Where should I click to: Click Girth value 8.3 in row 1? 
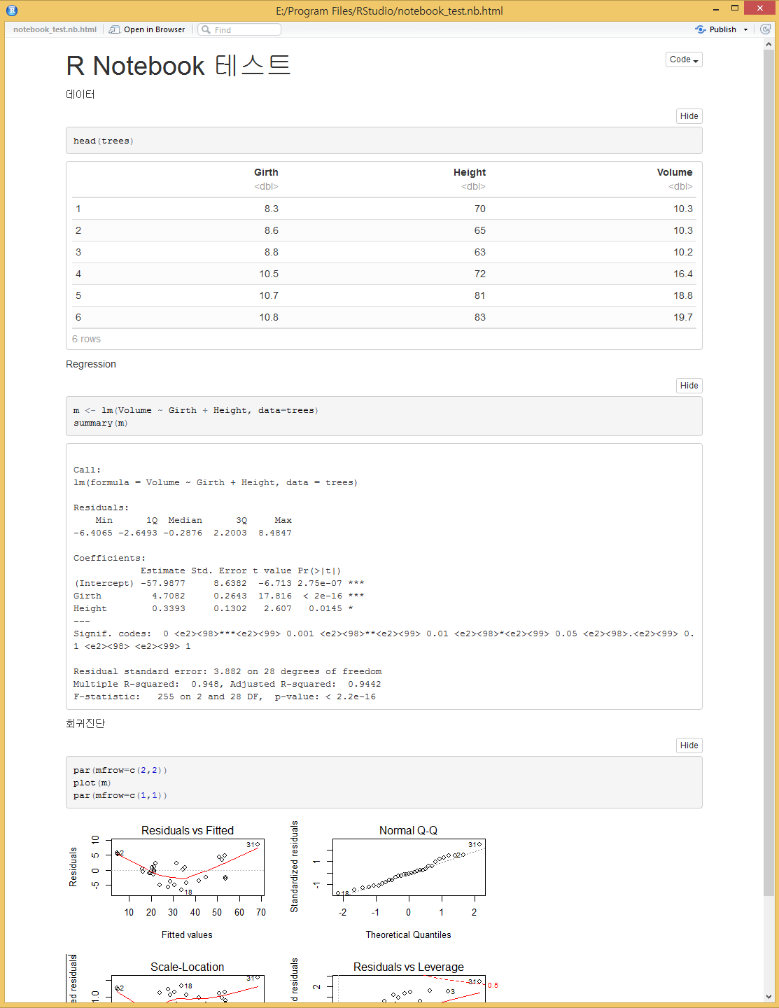click(x=272, y=209)
